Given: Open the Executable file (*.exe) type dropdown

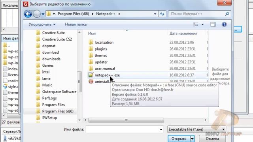Looking at the screenshot, I should pyautogui.click(x=196, y=129).
